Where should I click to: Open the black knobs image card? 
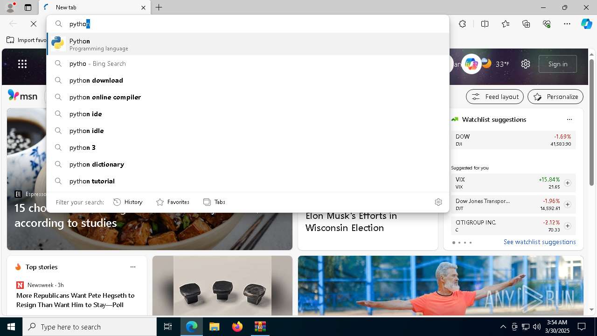pos(222,286)
